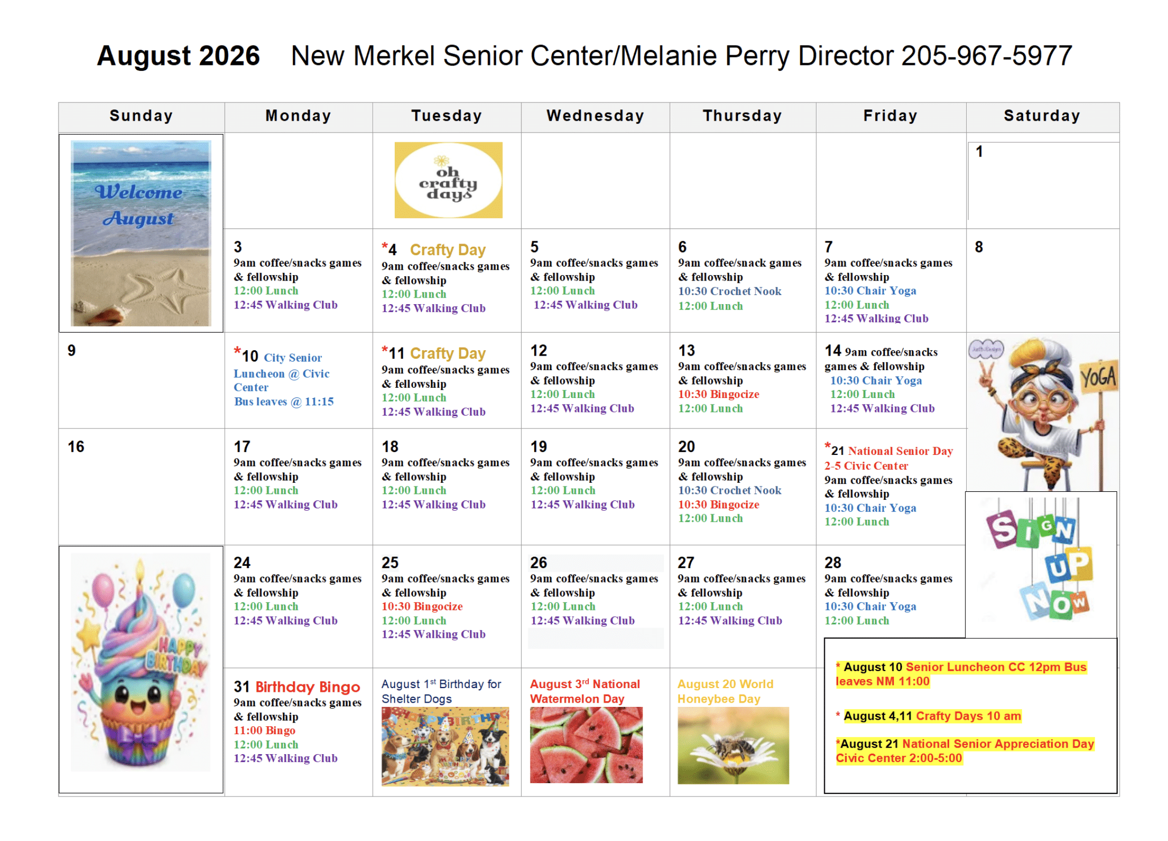Click 10:30 Bingocize on August 25

422,607
